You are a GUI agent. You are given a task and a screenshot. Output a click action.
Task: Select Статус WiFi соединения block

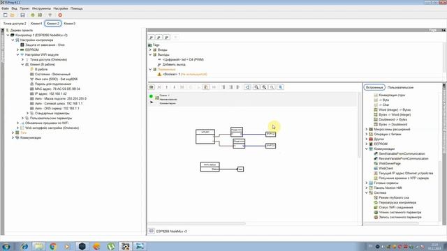tap(396, 208)
